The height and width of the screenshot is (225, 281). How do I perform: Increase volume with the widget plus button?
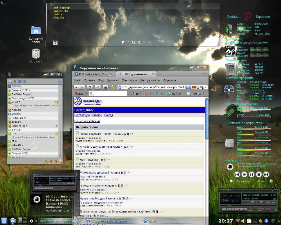(x=271, y=181)
